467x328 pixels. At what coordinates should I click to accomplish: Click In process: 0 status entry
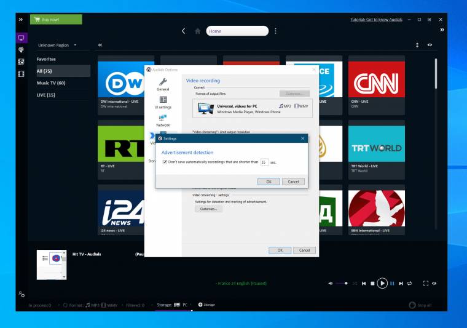(39, 305)
